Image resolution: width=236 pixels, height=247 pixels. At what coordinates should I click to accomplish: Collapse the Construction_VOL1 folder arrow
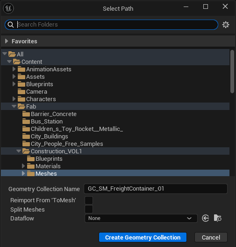19,151
